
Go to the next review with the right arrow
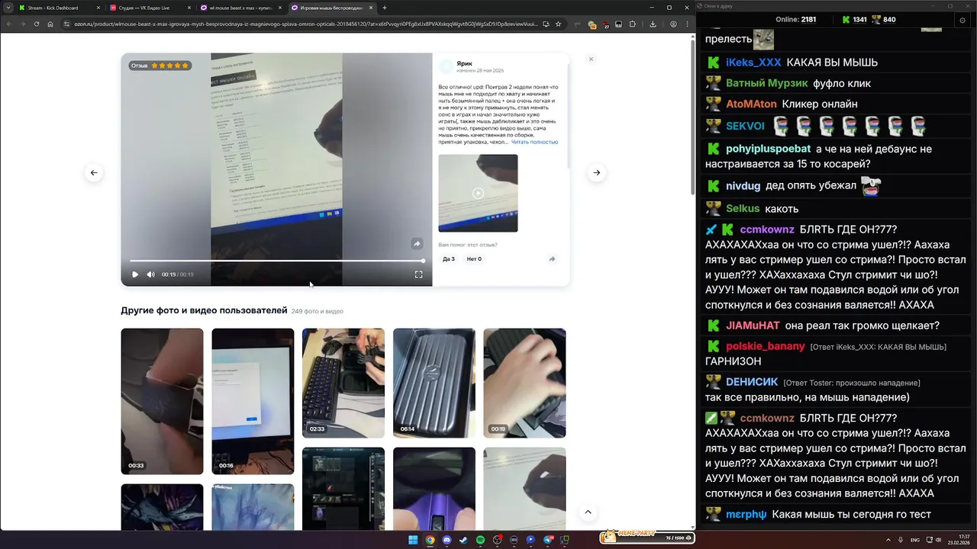597,172
